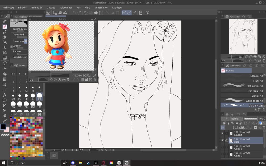Open the Filtro menu
Image resolution: width=266 pixels, height=166 pixels.
(x=87, y=8)
